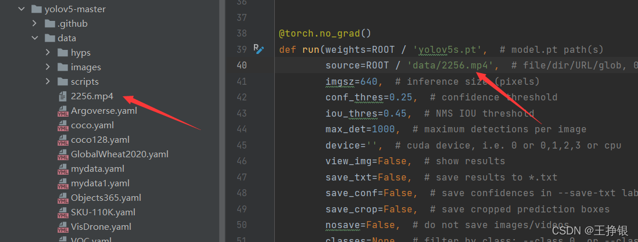Click the Argoverse.yaml YML icon
Viewport: 638px width, 242px height.
[x=63, y=111]
